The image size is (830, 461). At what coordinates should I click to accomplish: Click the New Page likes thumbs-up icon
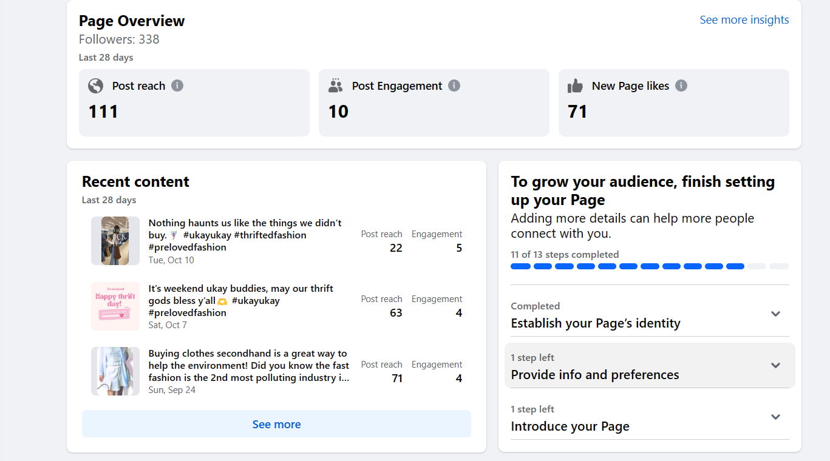point(575,86)
